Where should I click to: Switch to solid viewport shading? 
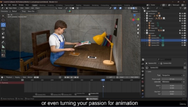[x=131, y=8]
